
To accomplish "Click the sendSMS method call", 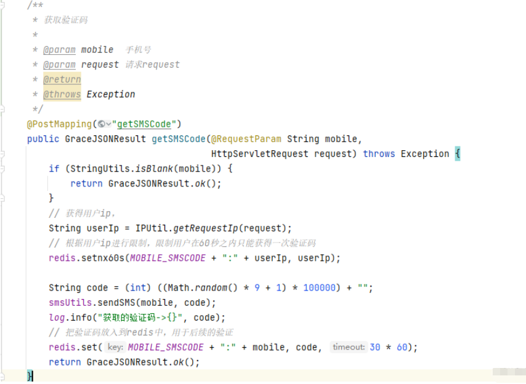I will [x=116, y=303].
